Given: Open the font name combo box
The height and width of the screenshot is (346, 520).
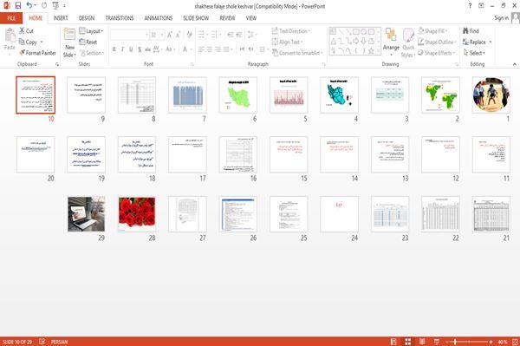Looking at the screenshot, I should [x=129, y=35].
